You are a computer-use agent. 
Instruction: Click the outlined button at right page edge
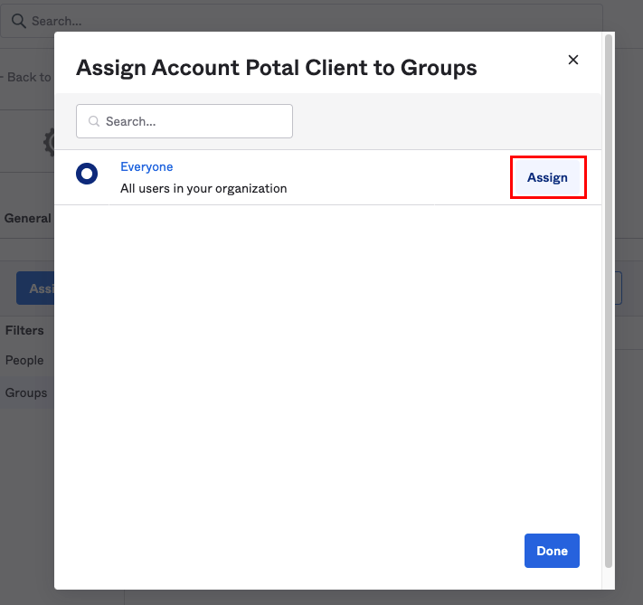[619, 288]
